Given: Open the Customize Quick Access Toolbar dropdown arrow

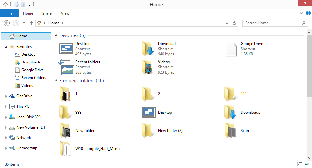Looking at the screenshot, I should click(29, 5).
